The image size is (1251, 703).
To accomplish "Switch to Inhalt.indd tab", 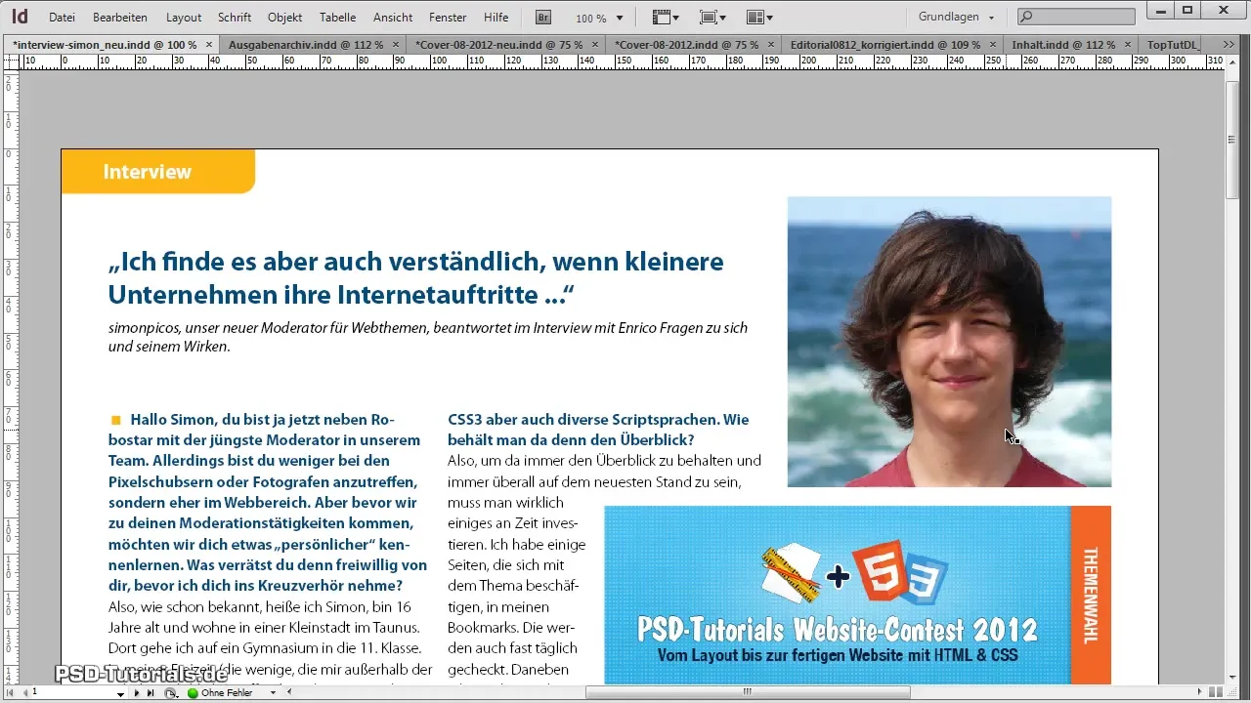I will (1063, 45).
